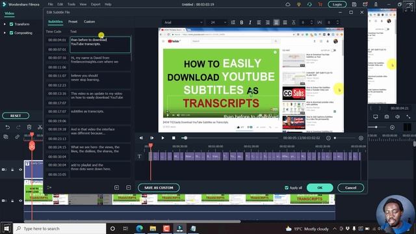Edit the 'than before to download' subtitle text
416x234 pixels.
[100, 45]
